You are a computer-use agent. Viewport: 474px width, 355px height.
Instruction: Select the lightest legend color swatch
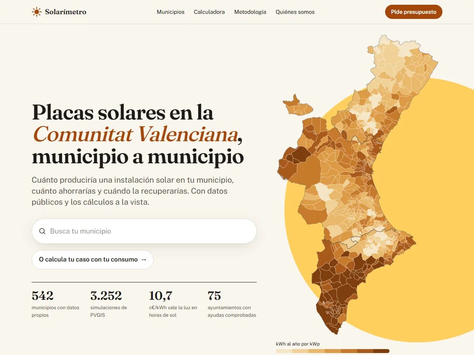tap(284, 351)
